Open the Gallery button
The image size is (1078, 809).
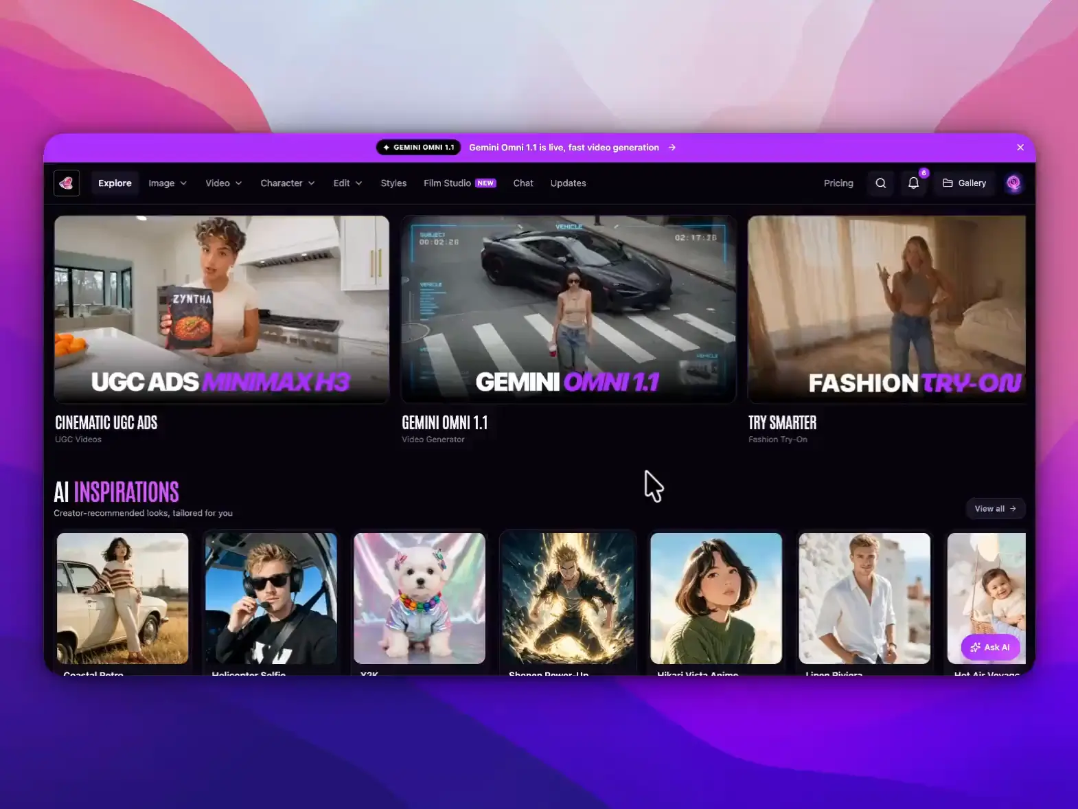click(964, 183)
